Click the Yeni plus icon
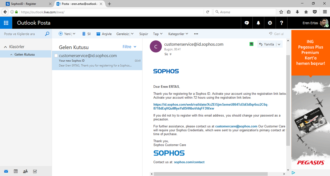 click(61, 34)
